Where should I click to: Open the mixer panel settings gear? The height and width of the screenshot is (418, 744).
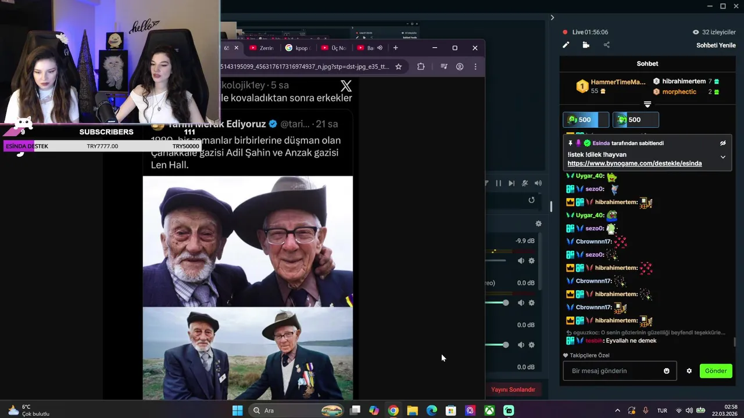[538, 224]
